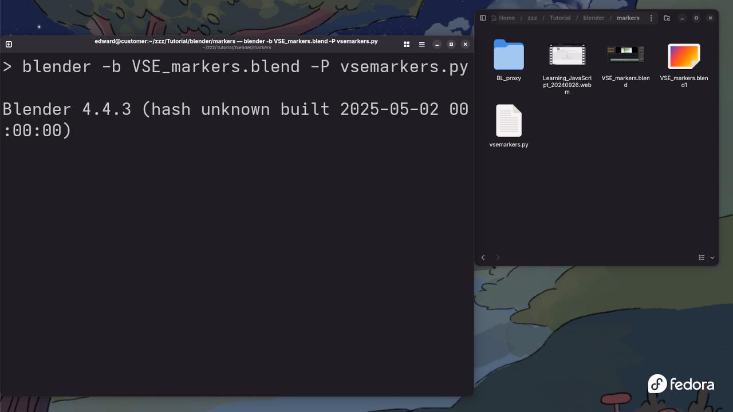Go to Home in path bar
The width and height of the screenshot is (733, 412).
coord(503,18)
